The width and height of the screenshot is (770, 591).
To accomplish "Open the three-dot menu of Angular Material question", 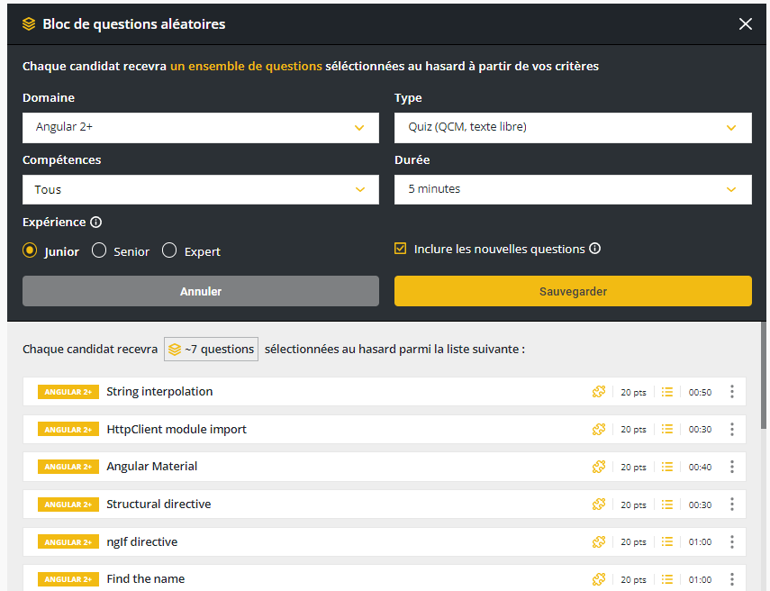I will (x=732, y=467).
